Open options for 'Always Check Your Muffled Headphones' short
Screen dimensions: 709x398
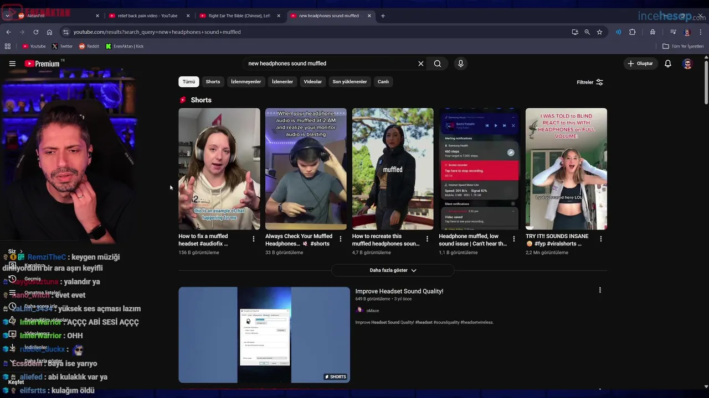(340, 239)
